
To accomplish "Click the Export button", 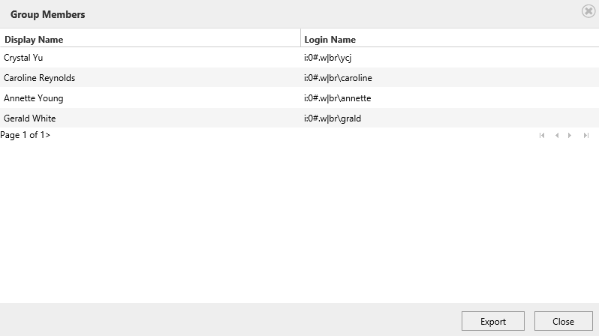I will pyautogui.click(x=492, y=321).
